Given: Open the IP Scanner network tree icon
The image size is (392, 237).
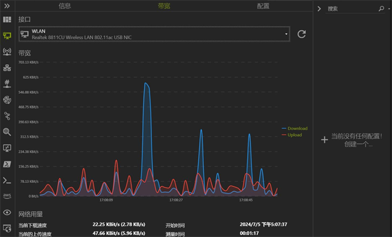Looking at the screenshot, I should [7, 67].
